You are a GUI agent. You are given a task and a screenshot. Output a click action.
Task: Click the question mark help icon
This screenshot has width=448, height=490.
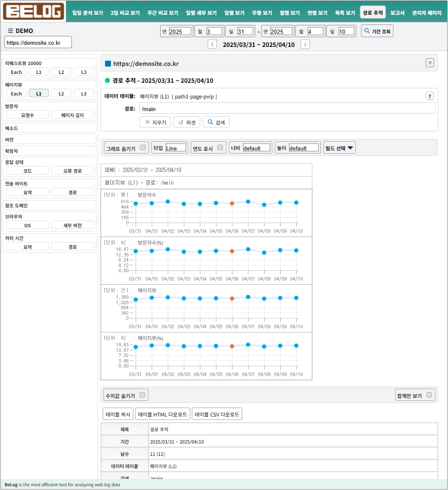click(429, 96)
